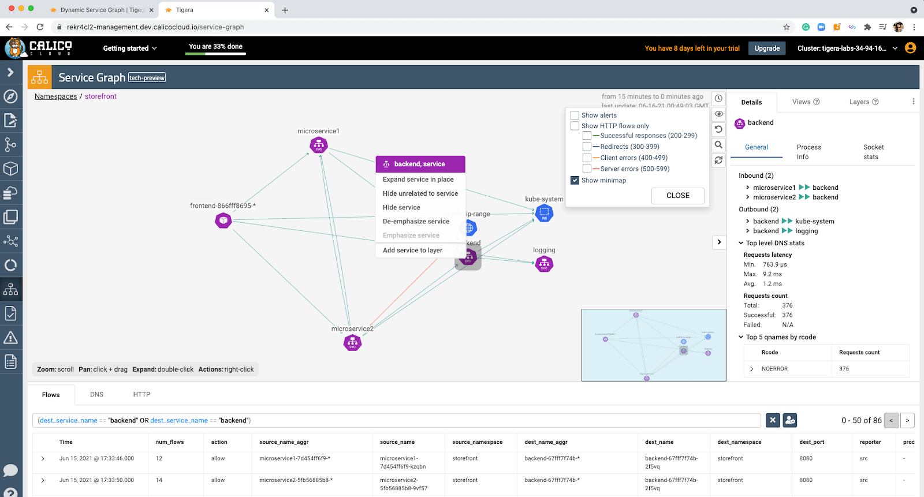Image resolution: width=924 pixels, height=497 pixels.
Task: Open the stacked pages sidebar icon
Action: coord(10,217)
